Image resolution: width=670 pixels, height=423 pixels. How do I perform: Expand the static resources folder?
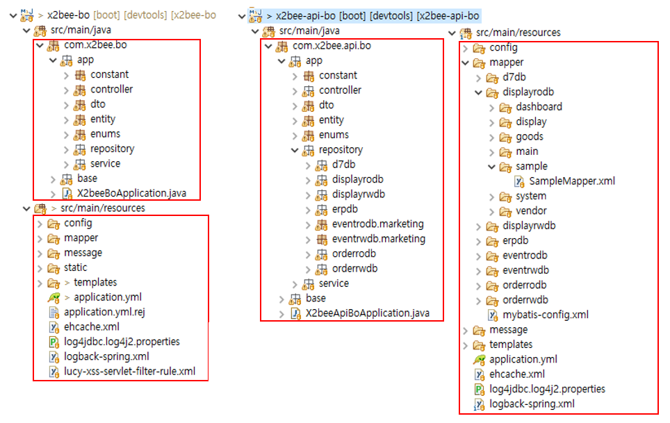tap(39, 268)
